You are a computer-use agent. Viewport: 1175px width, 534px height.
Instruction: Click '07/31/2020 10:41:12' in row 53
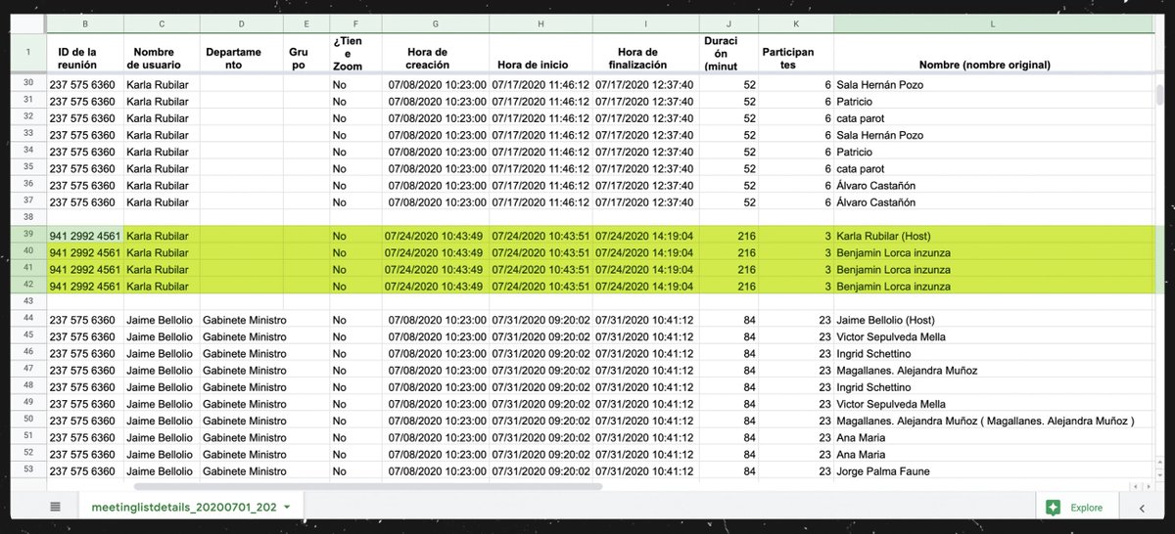coord(644,471)
